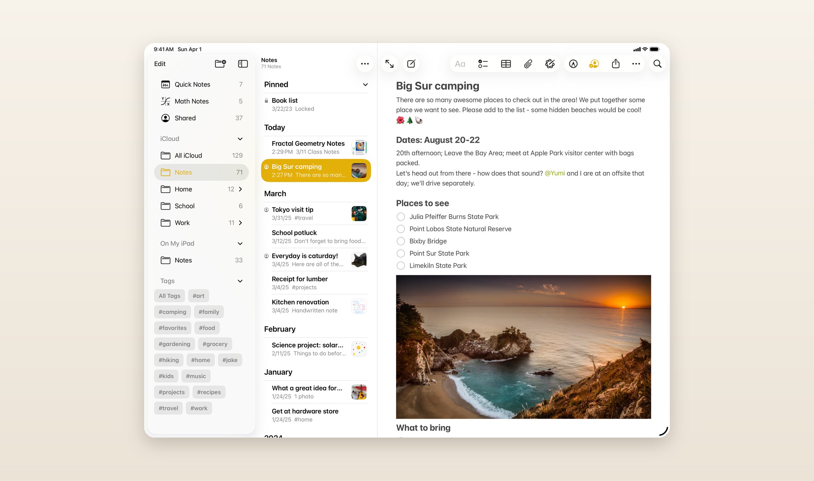Open the All iCloud folder

click(x=201, y=155)
